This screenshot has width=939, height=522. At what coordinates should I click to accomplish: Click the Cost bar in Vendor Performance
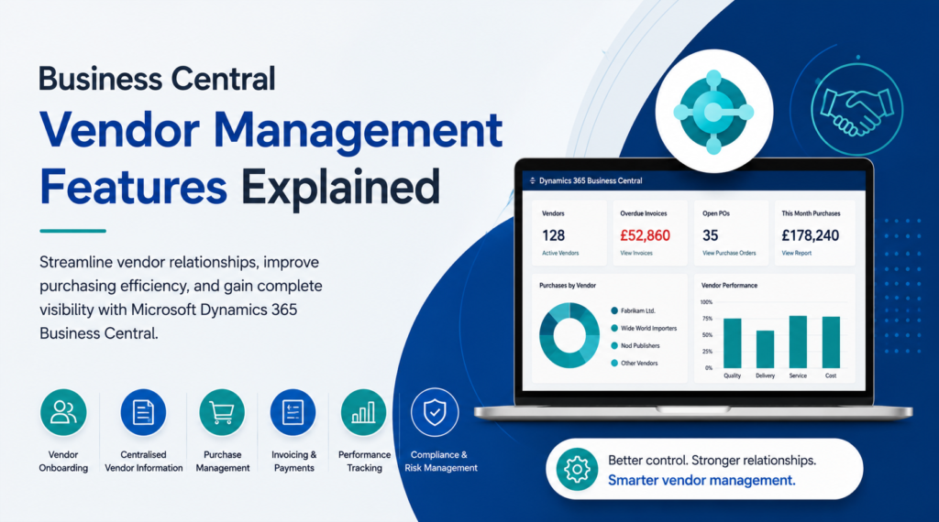(831, 342)
